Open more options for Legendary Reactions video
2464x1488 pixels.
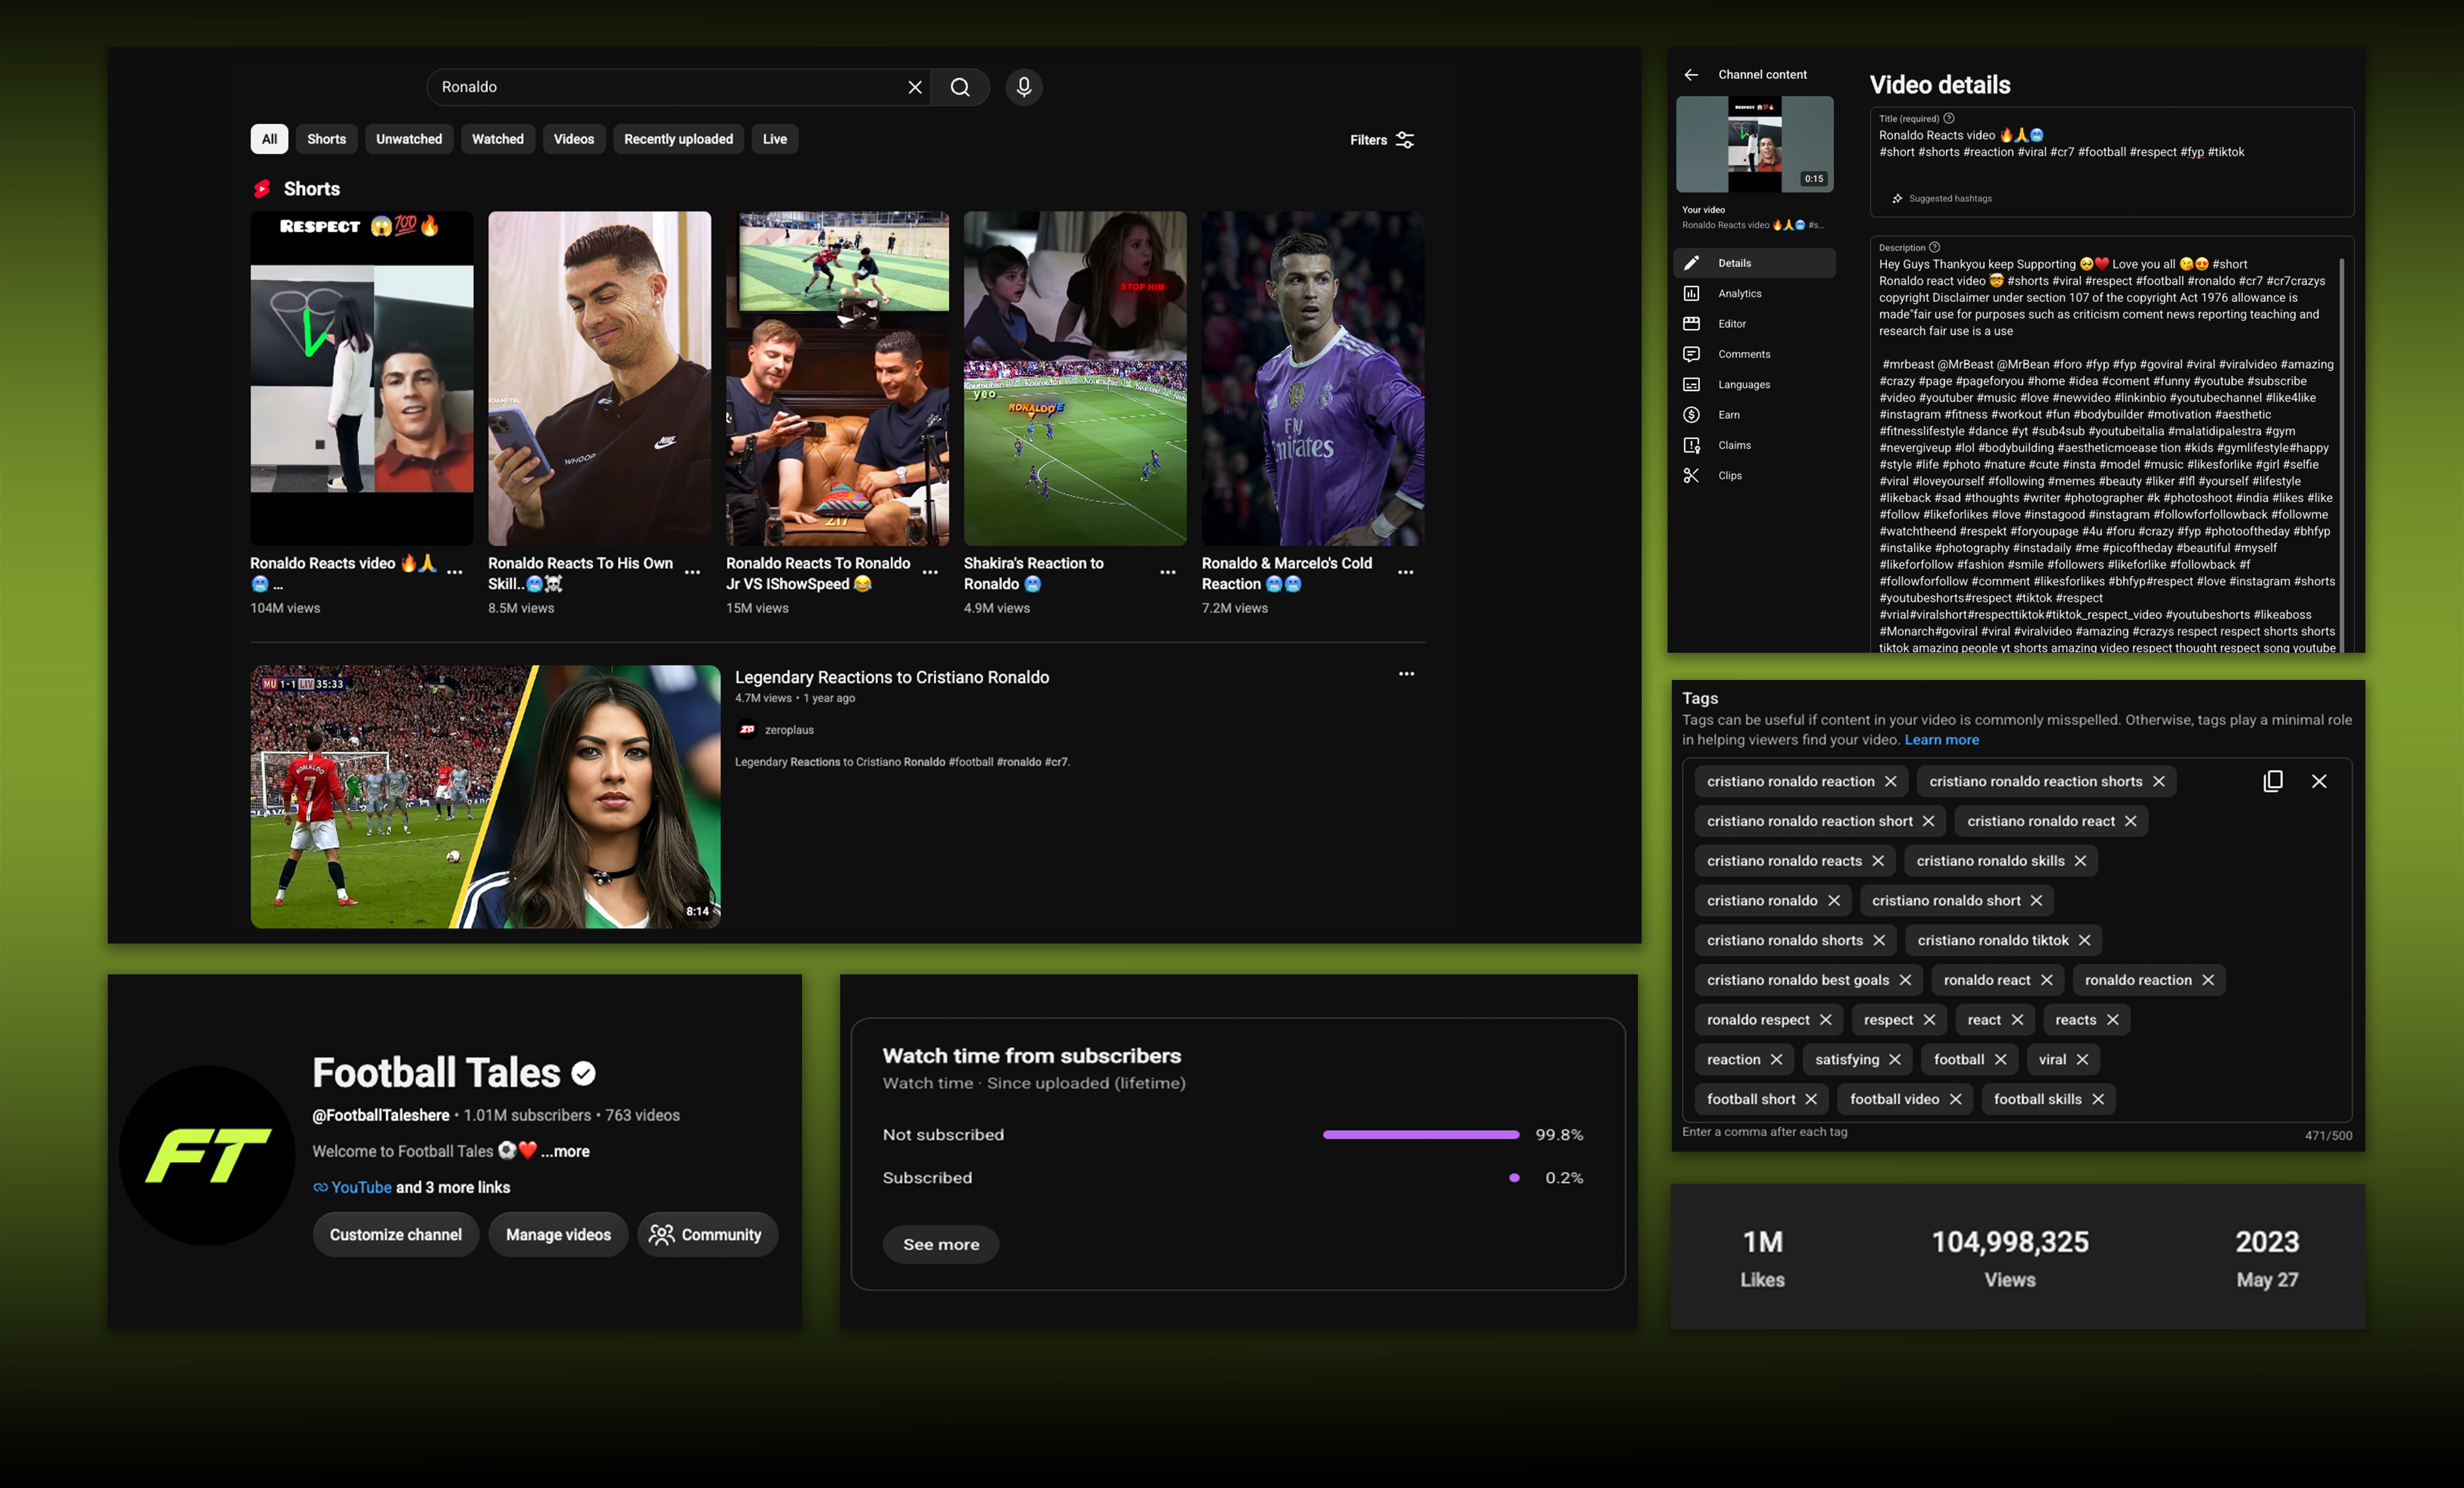point(1406,674)
